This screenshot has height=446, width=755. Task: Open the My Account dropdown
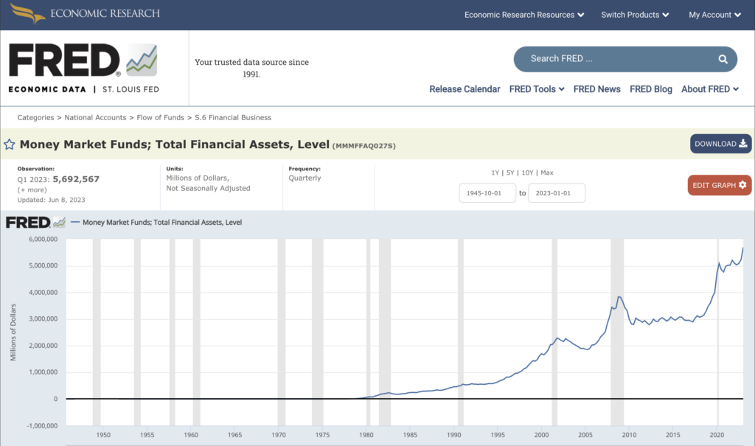pos(714,15)
